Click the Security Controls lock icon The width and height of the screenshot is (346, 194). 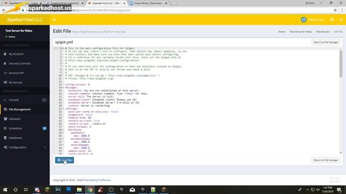click(x=5, y=64)
